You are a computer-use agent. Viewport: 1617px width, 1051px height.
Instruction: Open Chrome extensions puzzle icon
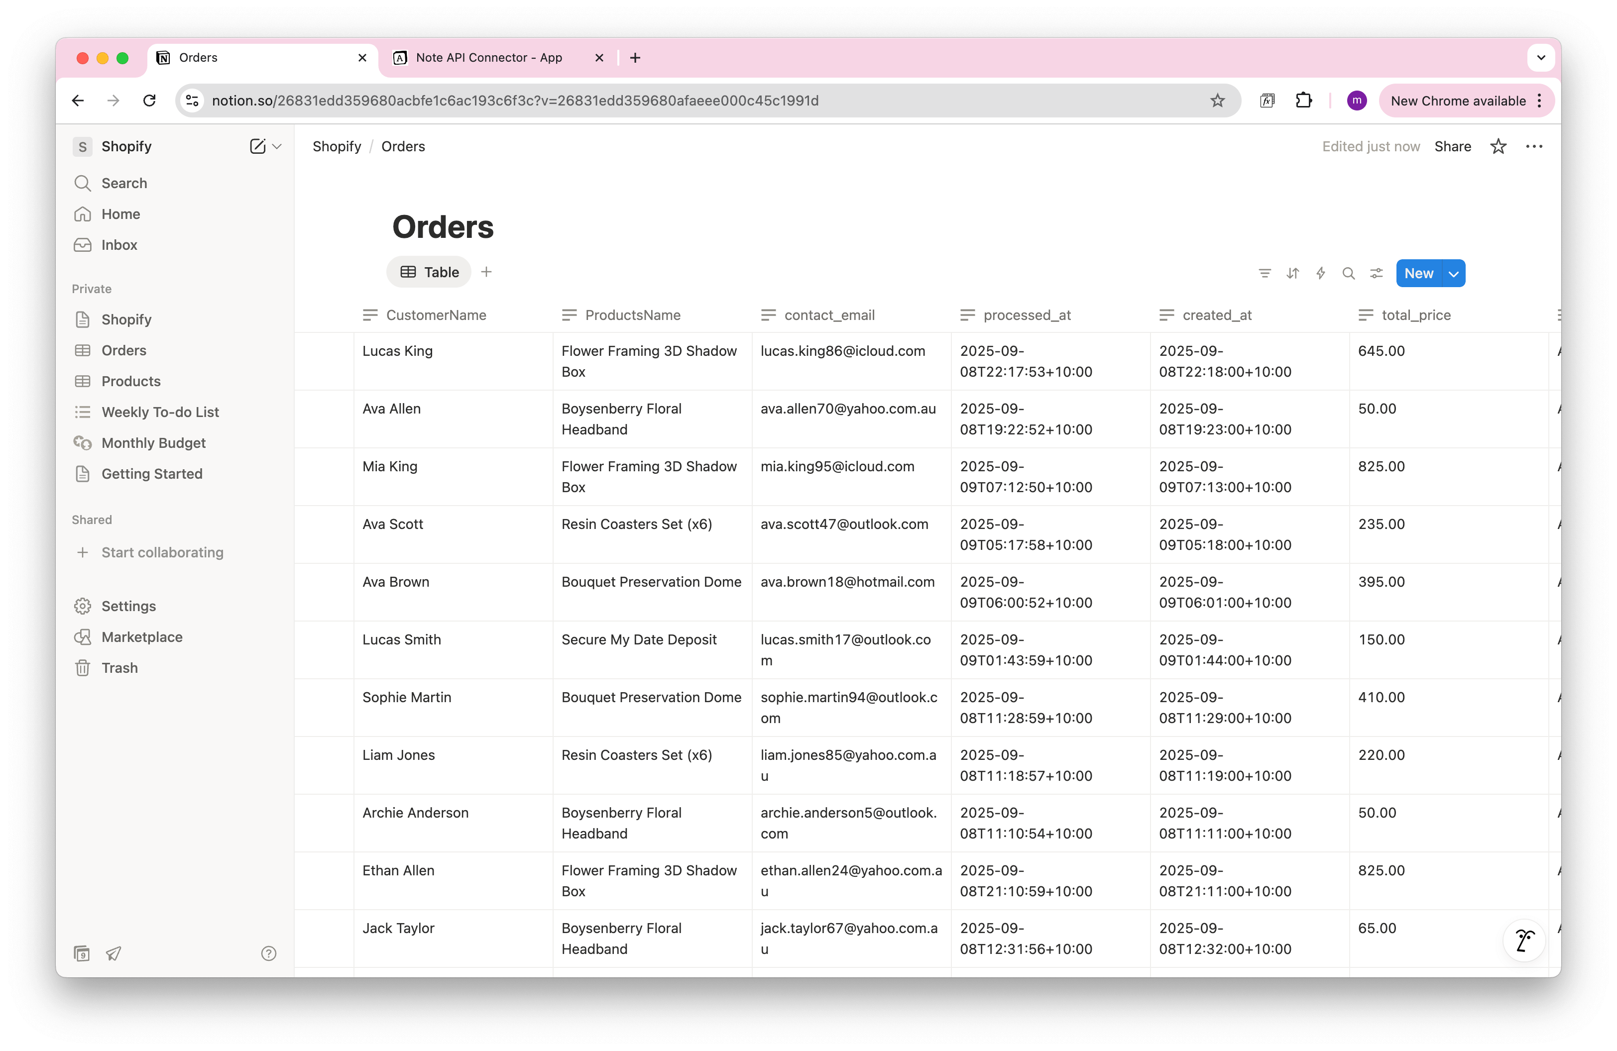[x=1303, y=101]
